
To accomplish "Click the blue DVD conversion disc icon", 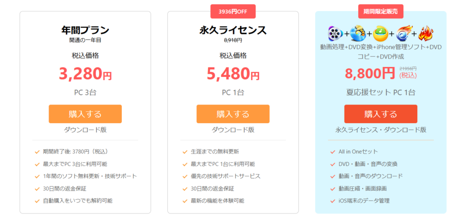I will [358, 33].
